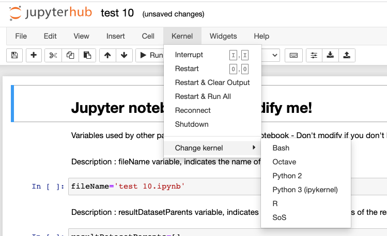Choose Shutdown in the Kernel menu

coord(212,124)
